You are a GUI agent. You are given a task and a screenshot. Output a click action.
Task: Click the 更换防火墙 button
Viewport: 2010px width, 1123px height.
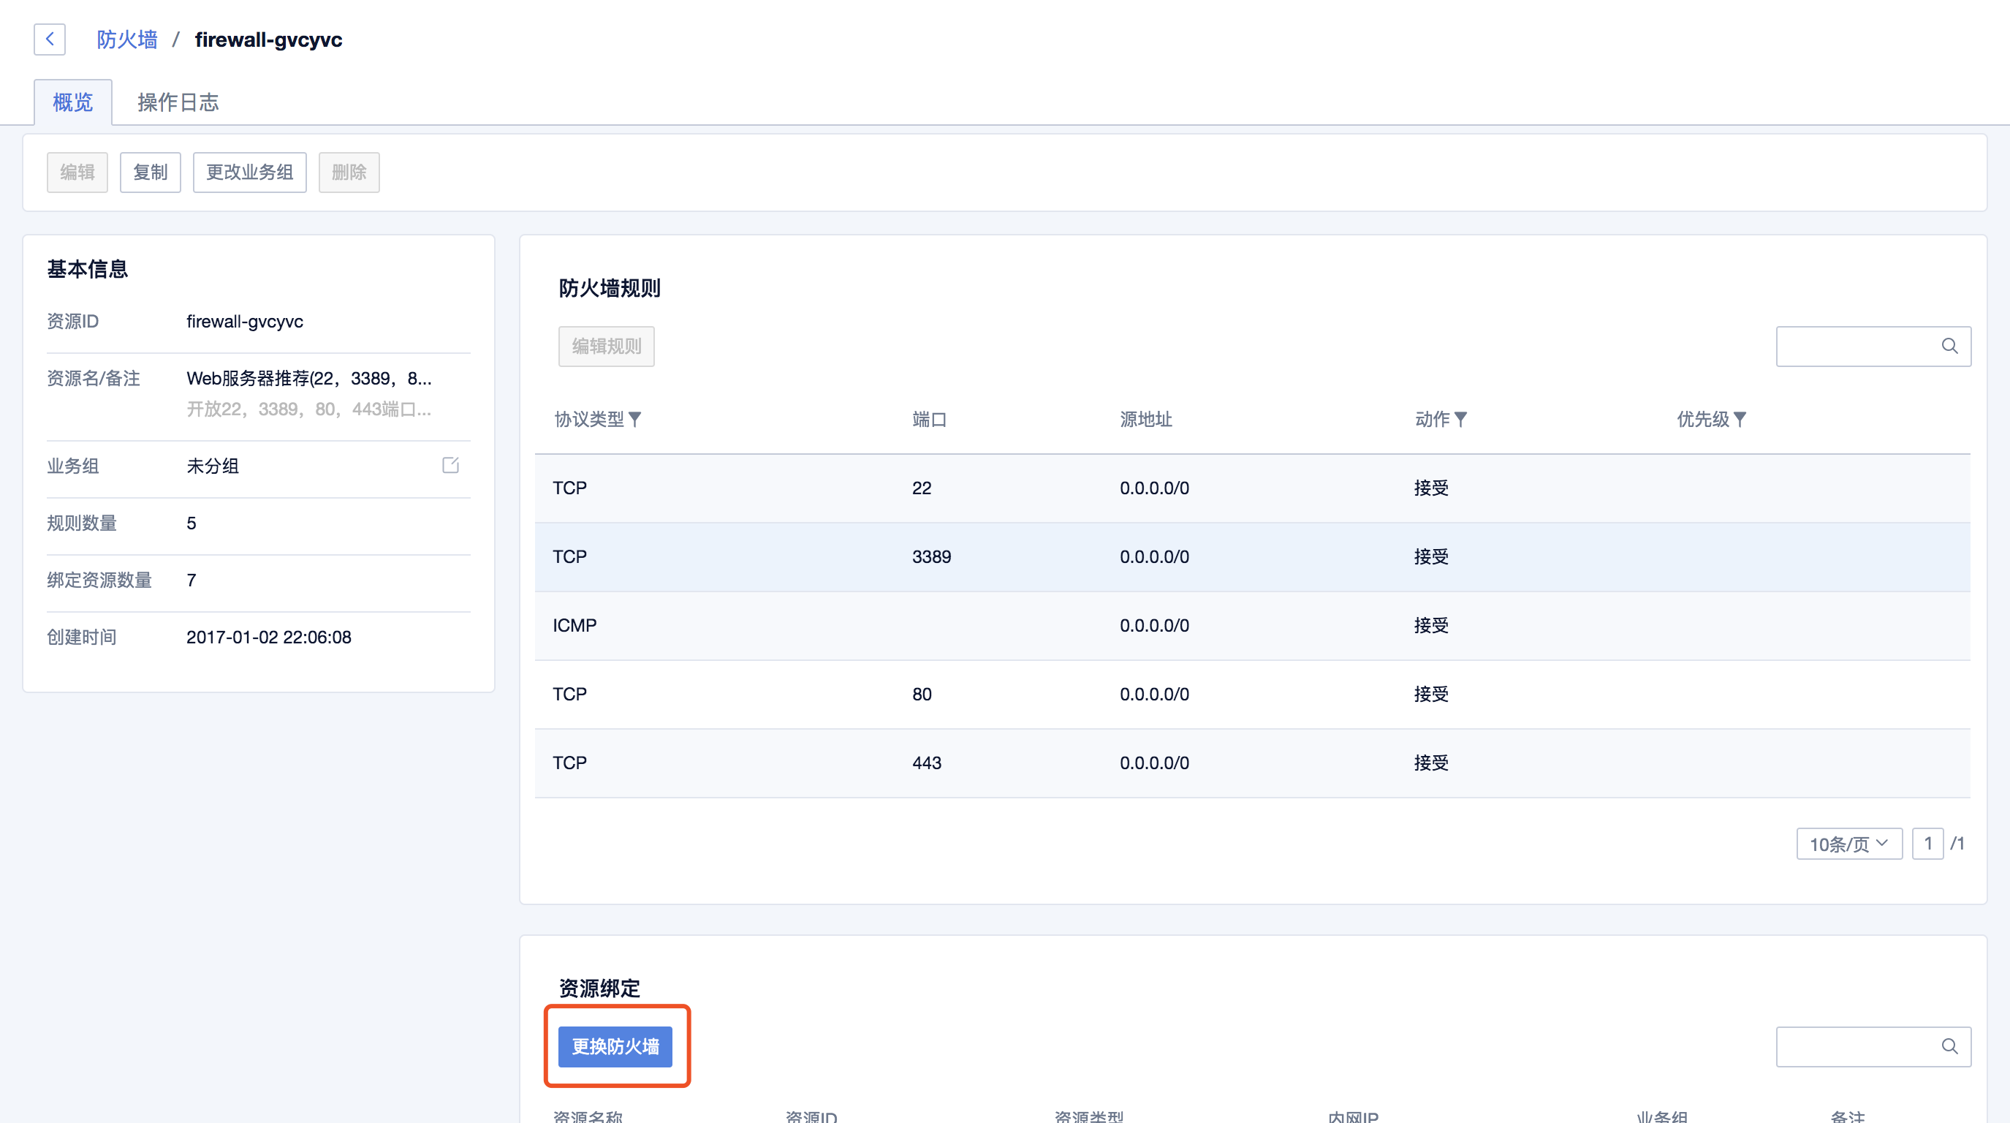(615, 1046)
